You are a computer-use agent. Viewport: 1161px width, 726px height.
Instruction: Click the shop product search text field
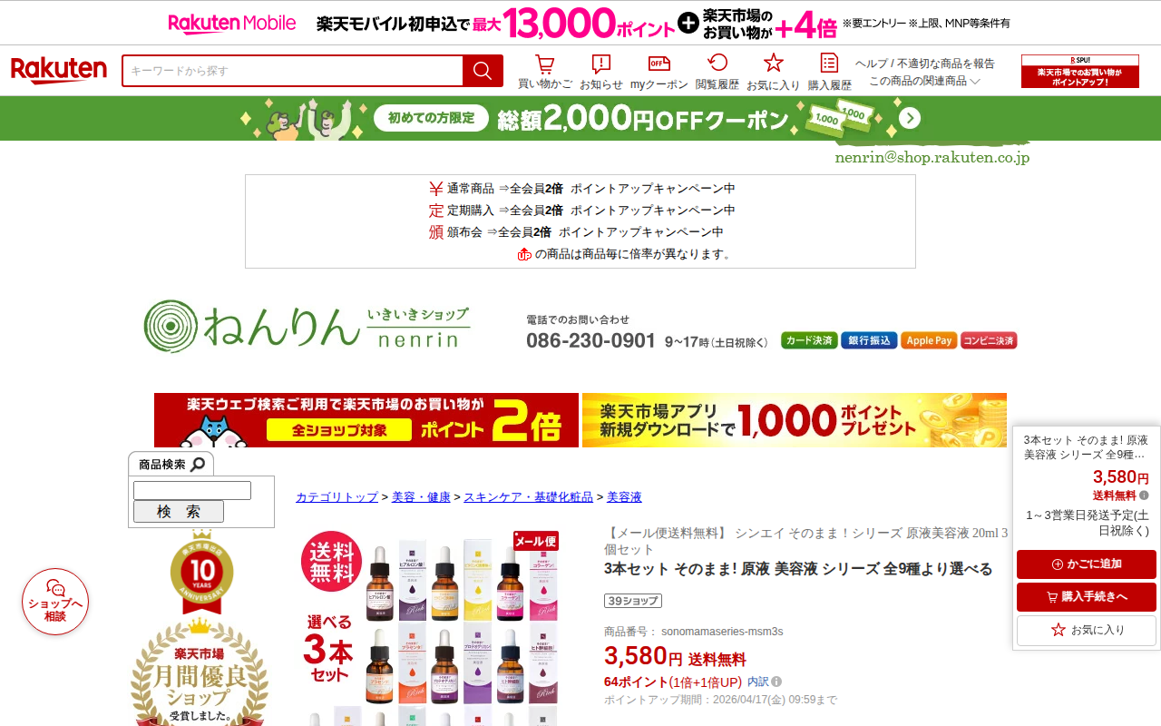point(192,490)
